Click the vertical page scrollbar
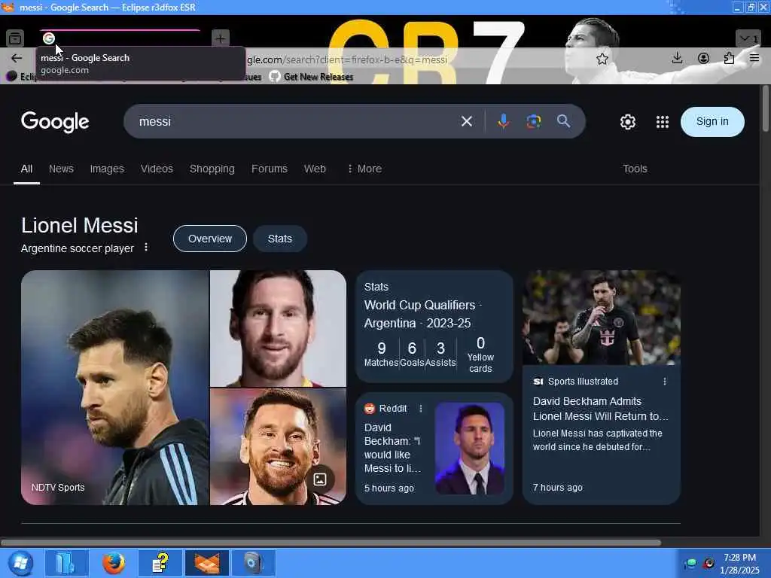This screenshot has height=578, width=771. (765, 108)
